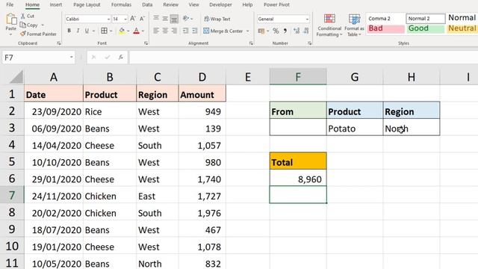Increase decimal places

tap(297, 31)
